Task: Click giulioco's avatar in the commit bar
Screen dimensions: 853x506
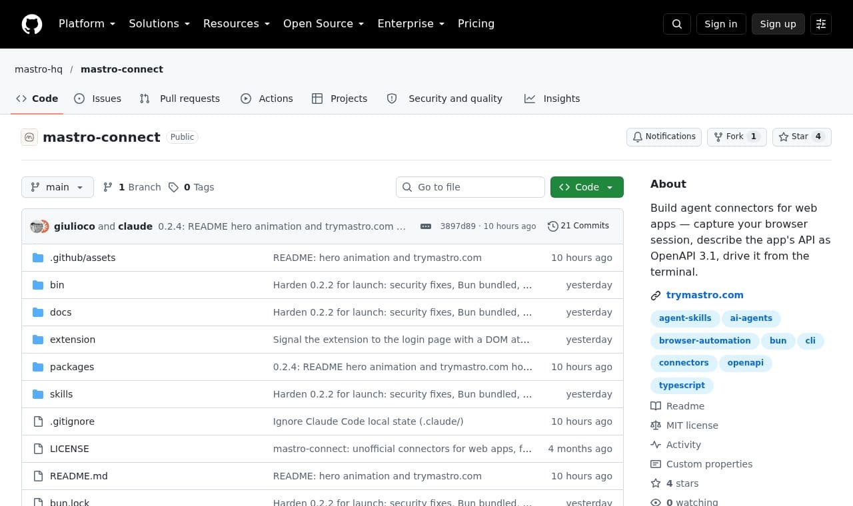Action: (37, 226)
